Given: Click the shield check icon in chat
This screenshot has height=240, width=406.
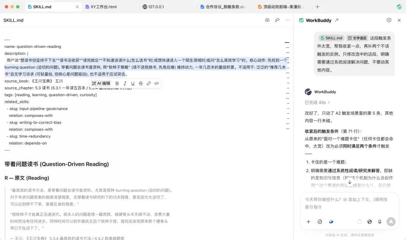Looking at the screenshot, I should point(320,222).
